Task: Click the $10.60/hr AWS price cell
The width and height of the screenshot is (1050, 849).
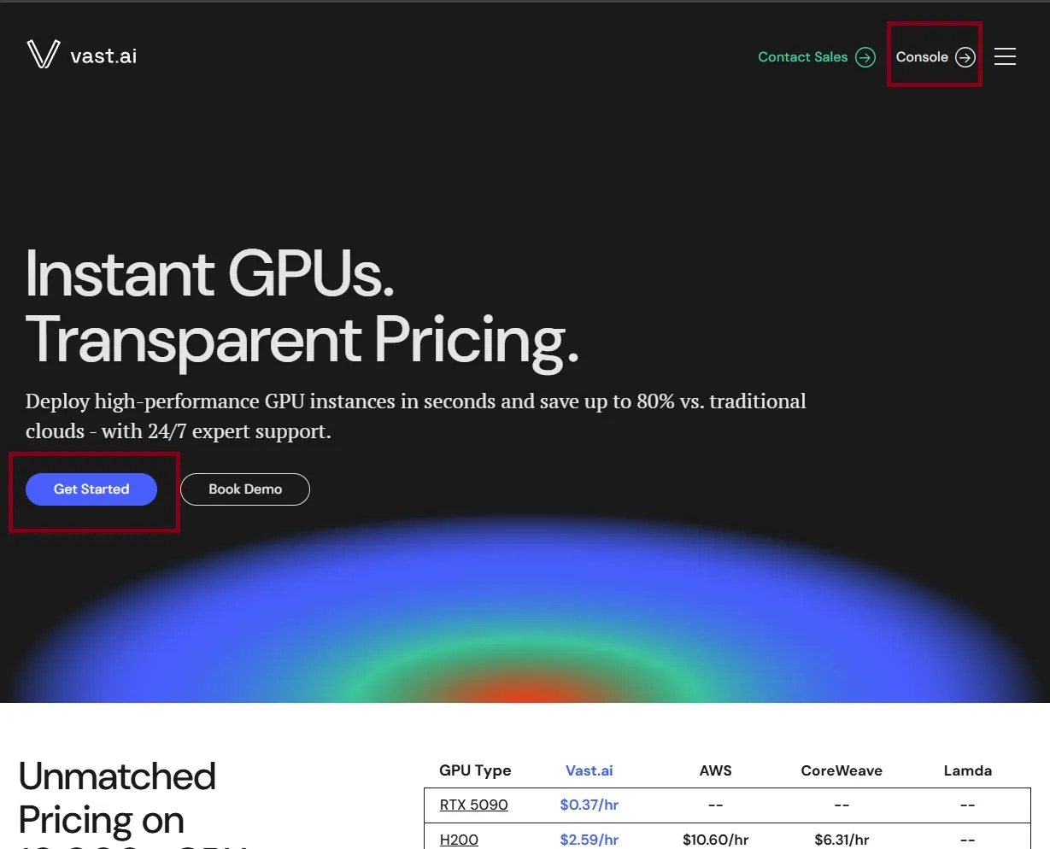Action: (716, 840)
